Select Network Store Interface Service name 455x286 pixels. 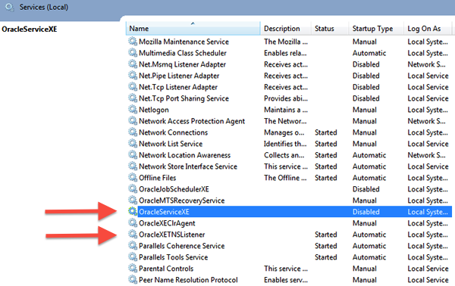click(188, 166)
